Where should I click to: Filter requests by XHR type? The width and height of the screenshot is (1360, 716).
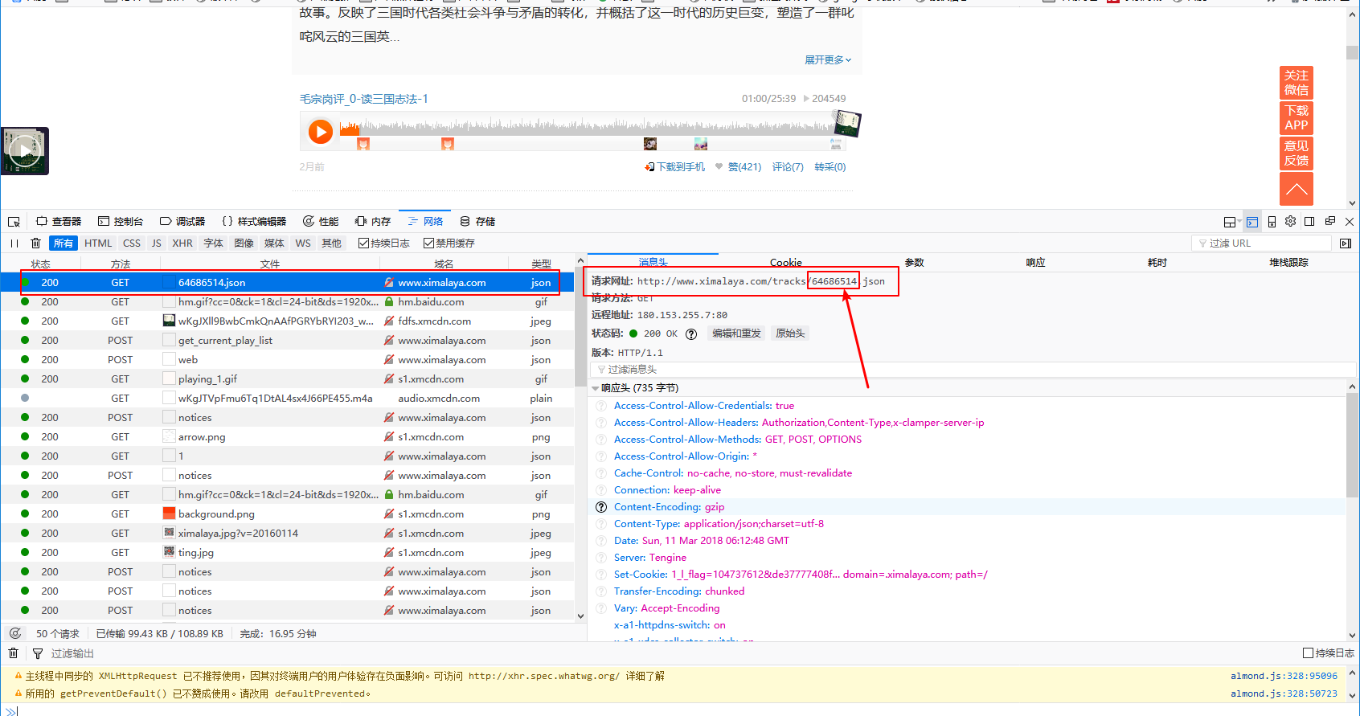[x=182, y=243]
